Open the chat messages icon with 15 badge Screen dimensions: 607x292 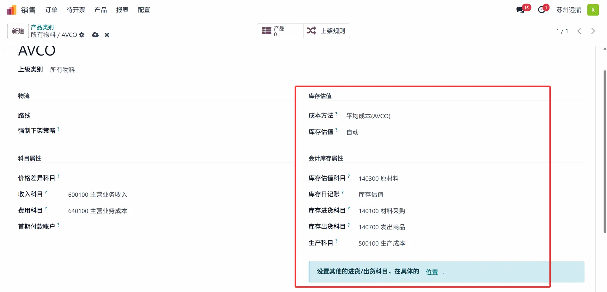(520, 10)
